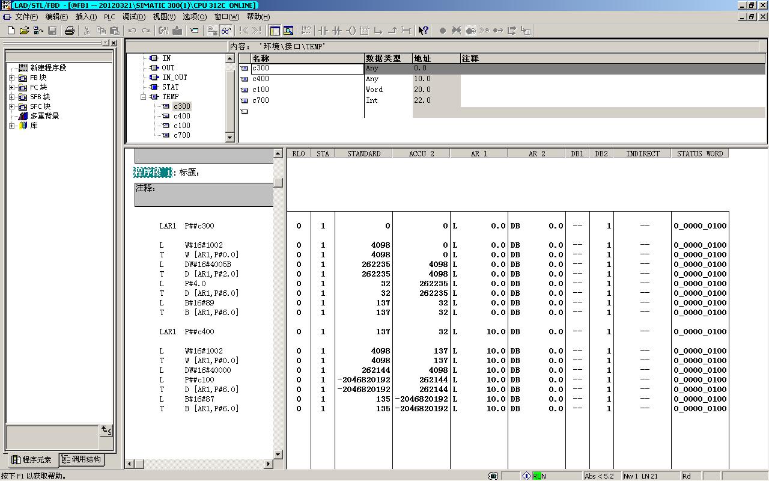
Task: Open the program elements pane dropdown arrow
Action: tap(106, 43)
